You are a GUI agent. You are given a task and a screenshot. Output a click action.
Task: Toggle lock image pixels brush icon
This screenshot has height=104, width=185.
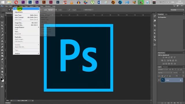click(165, 76)
